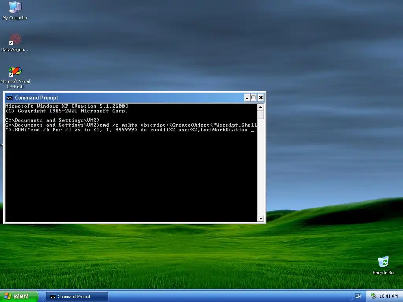Click the Command Prompt scrollbar thumb

coord(261,114)
